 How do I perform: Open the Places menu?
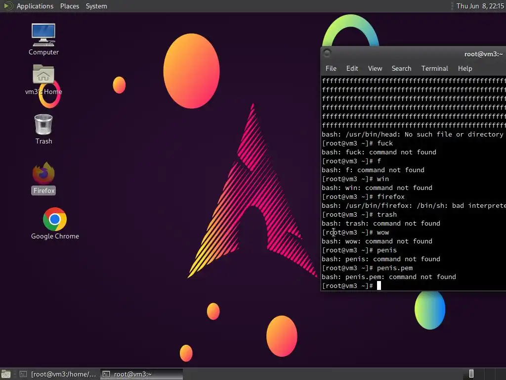69,6
